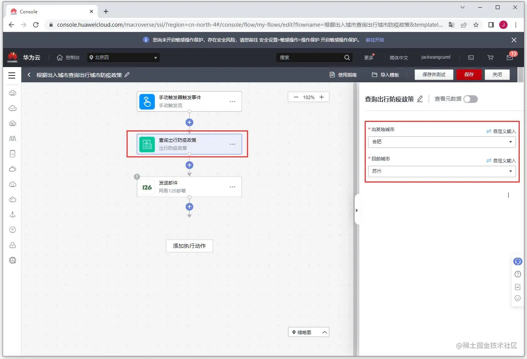This screenshot has width=527, height=359.
Task: Add step after manual trigger node
Action: pos(189,122)
